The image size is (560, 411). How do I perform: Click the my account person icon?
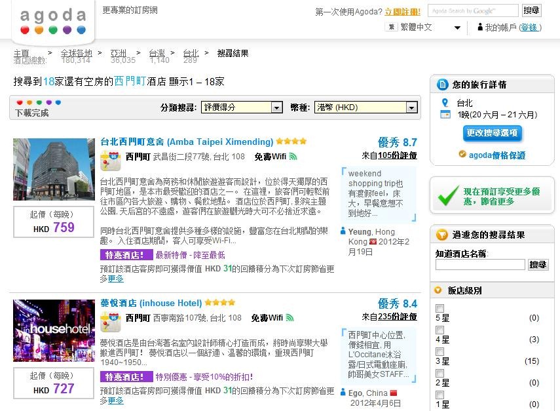coord(480,27)
